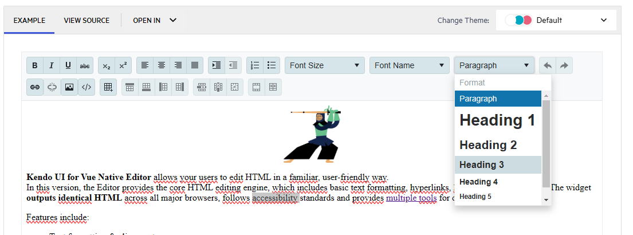Insert an ordered numbered list

coord(255,65)
